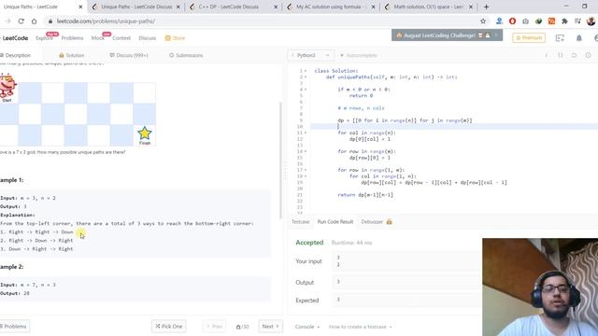598x336 pixels.
Task: Switch to 'Math solution, O(1) space' tab
Action: coord(428,7)
